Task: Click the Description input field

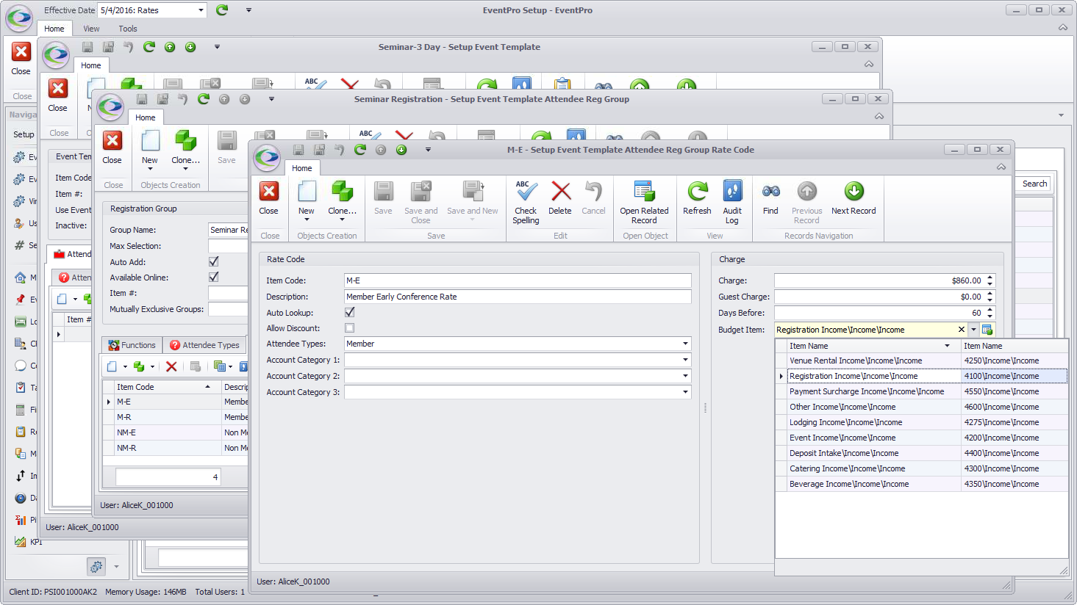Action: pos(518,297)
